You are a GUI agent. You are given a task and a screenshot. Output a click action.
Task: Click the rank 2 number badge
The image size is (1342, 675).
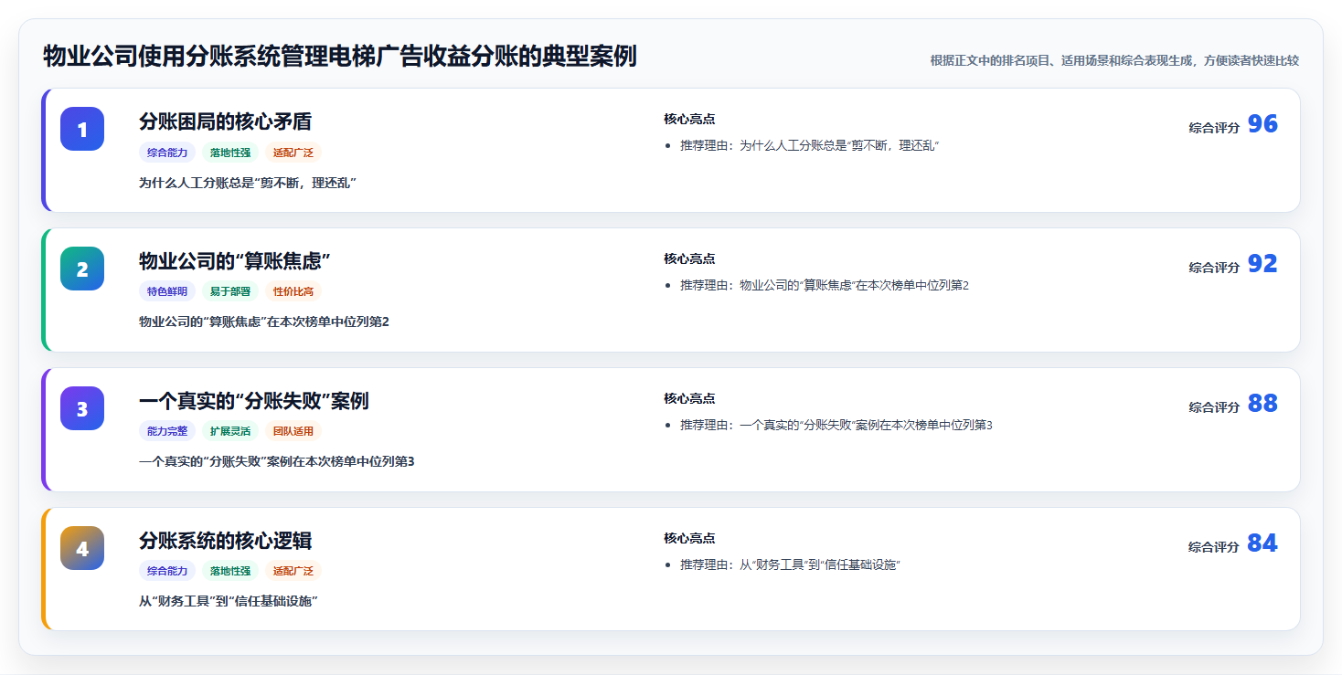point(82,269)
